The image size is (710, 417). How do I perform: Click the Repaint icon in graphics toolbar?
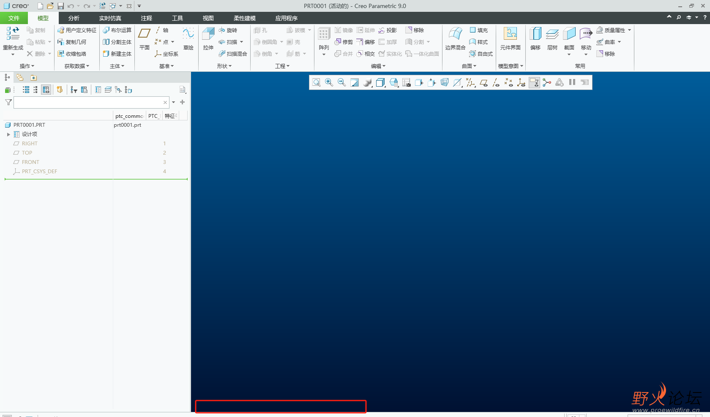(x=355, y=82)
